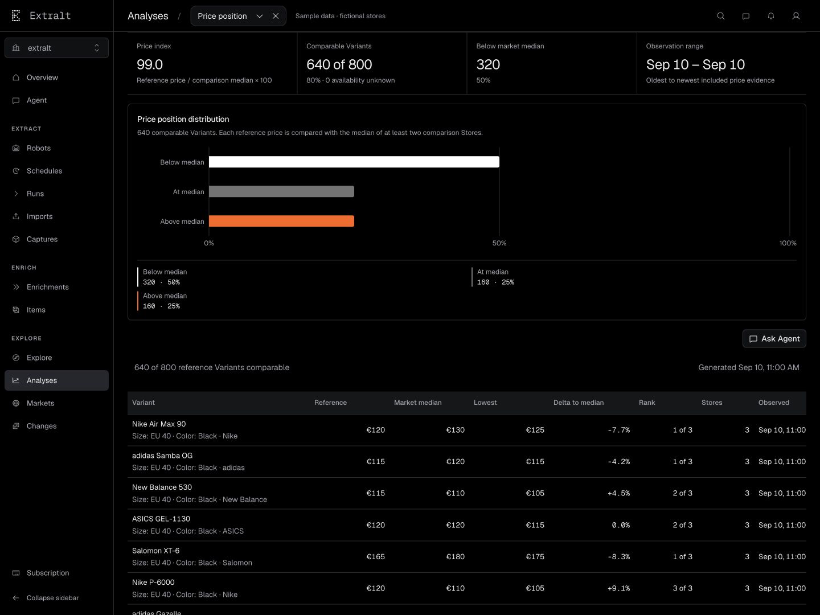Click the orange Above median bar
Image resolution: width=820 pixels, height=615 pixels.
click(x=281, y=221)
